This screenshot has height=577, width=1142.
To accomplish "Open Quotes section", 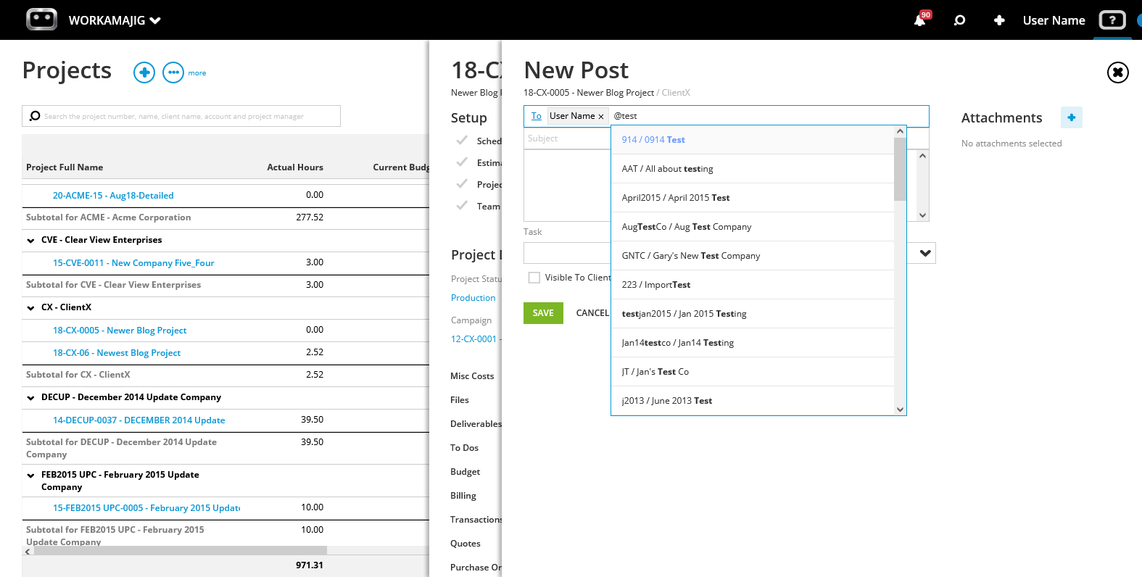I will (x=465, y=544).
